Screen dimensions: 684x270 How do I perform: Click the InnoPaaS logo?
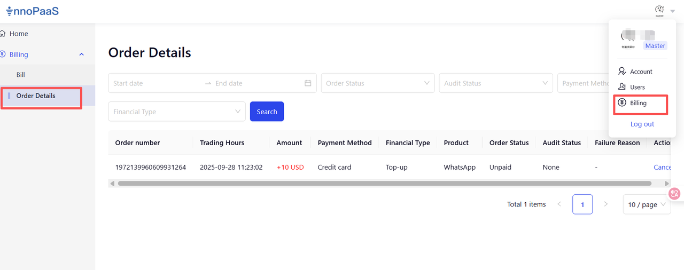(x=32, y=11)
